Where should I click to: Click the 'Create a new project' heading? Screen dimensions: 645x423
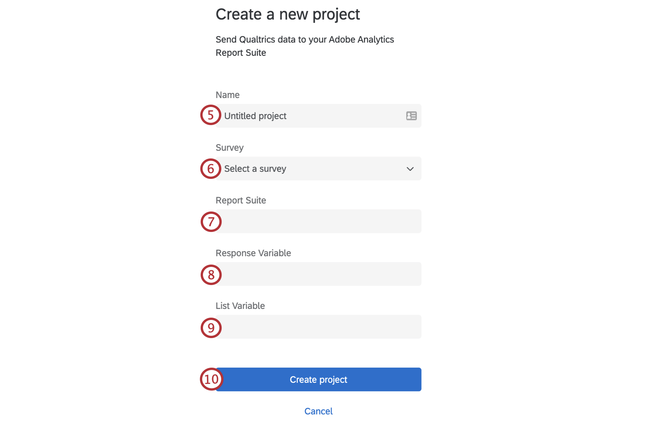[288, 14]
